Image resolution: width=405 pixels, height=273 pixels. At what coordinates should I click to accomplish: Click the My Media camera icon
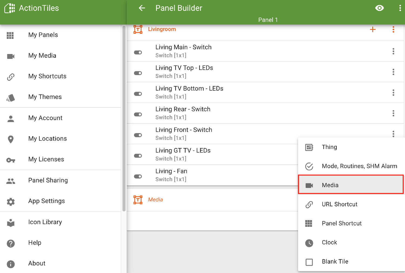coord(11,56)
